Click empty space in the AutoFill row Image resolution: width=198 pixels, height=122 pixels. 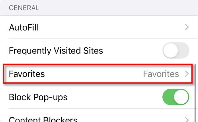click(111, 27)
